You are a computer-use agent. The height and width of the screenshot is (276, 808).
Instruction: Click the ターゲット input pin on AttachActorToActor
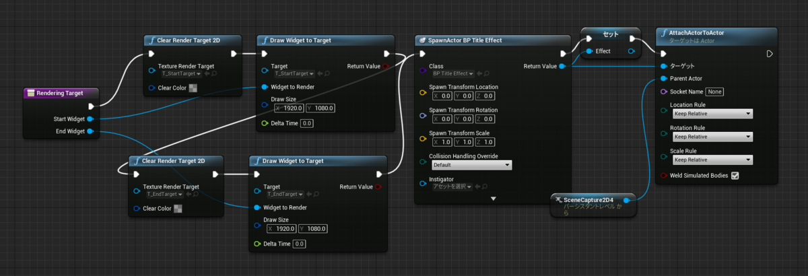pyautogui.click(x=663, y=66)
